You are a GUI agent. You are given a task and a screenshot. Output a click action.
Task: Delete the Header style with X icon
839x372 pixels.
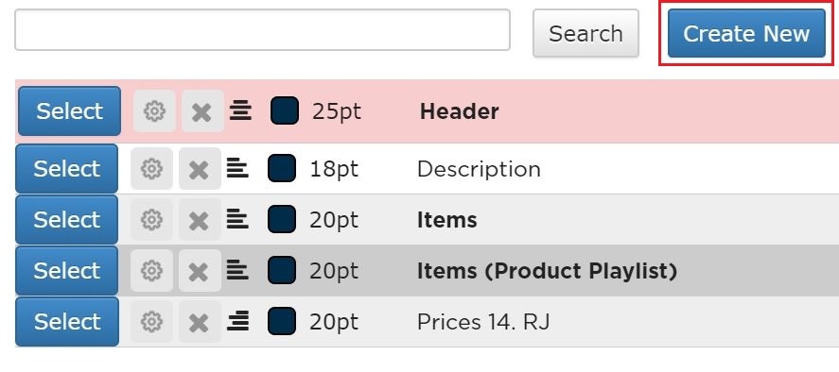[x=202, y=111]
